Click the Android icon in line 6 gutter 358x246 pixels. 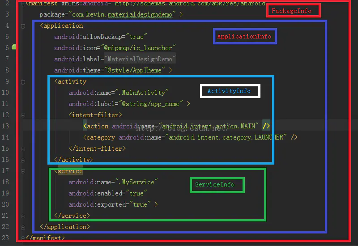[x=14, y=47]
